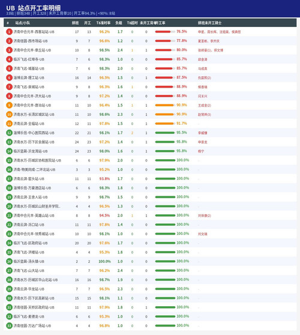
Task: Click the 95.5% start rate value
Action: click(182, 133)
